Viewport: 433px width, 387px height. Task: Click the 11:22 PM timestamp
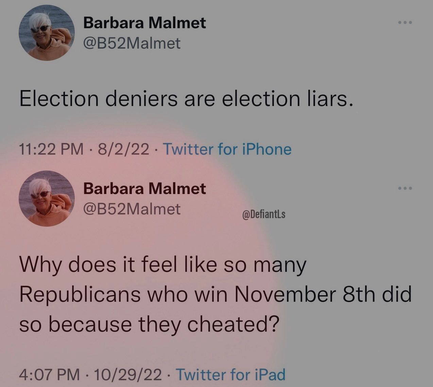click(x=51, y=149)
